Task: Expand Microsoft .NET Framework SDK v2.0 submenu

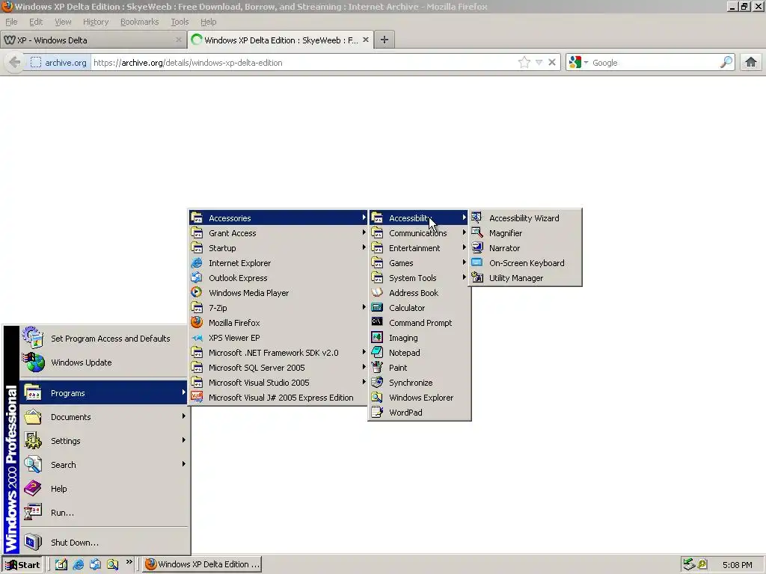Action: point(278,353)
